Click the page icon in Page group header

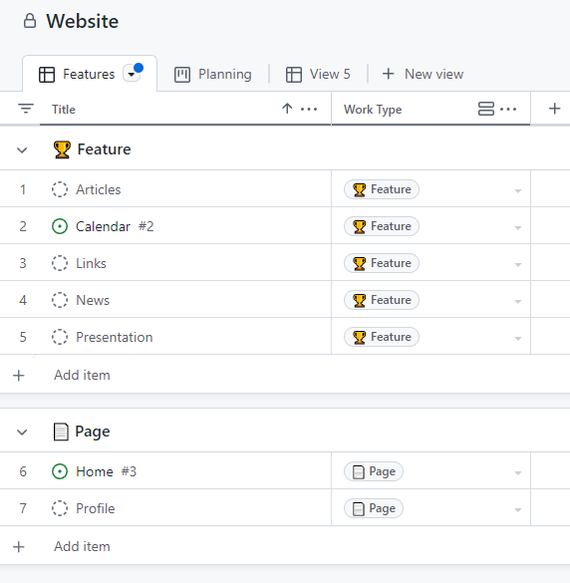tap(61, 432)
